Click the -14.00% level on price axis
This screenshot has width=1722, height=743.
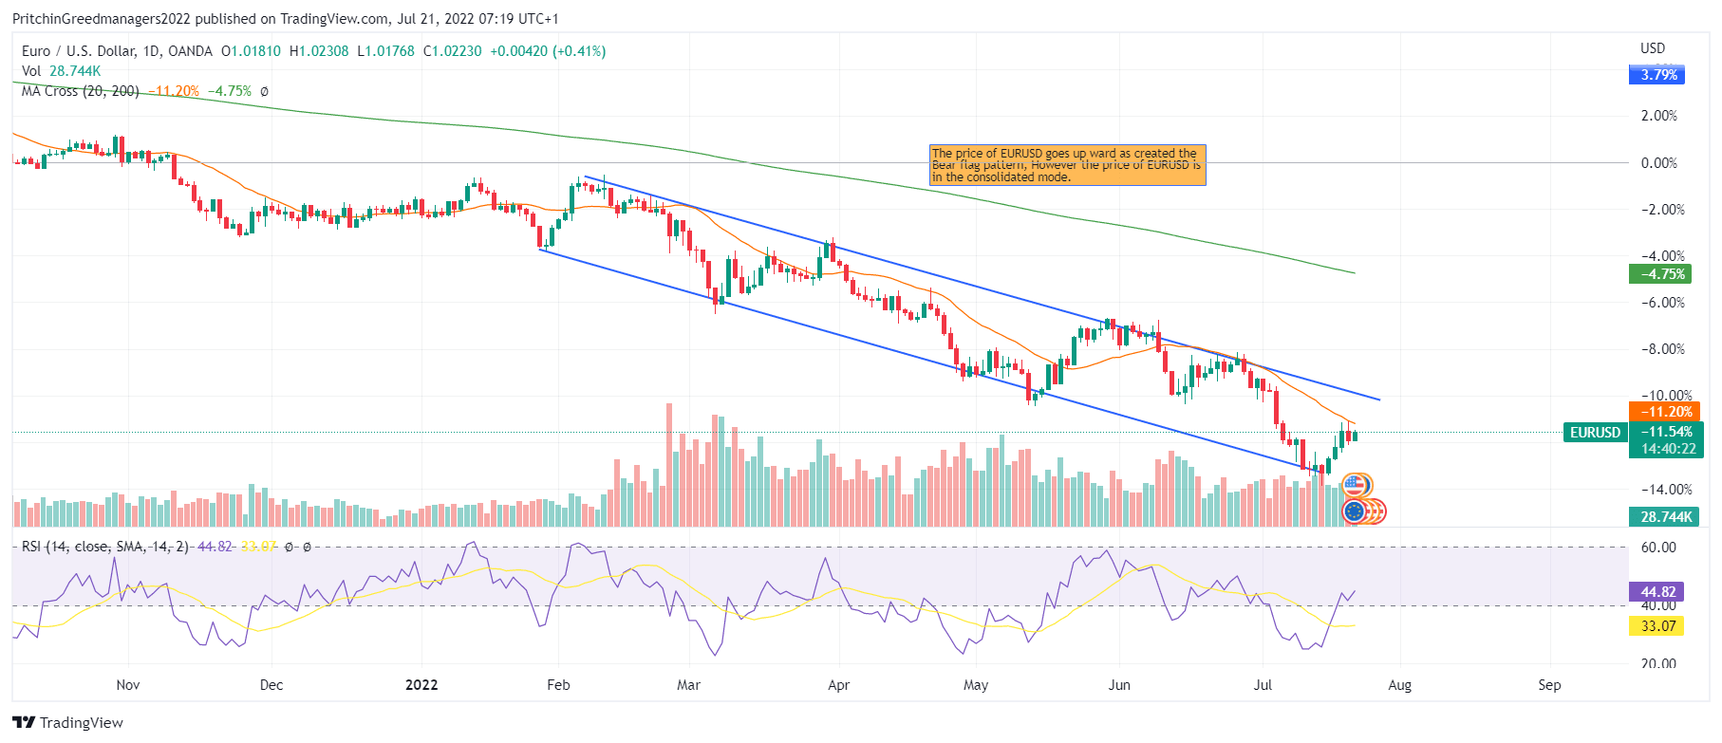(x=1666, y=490)
